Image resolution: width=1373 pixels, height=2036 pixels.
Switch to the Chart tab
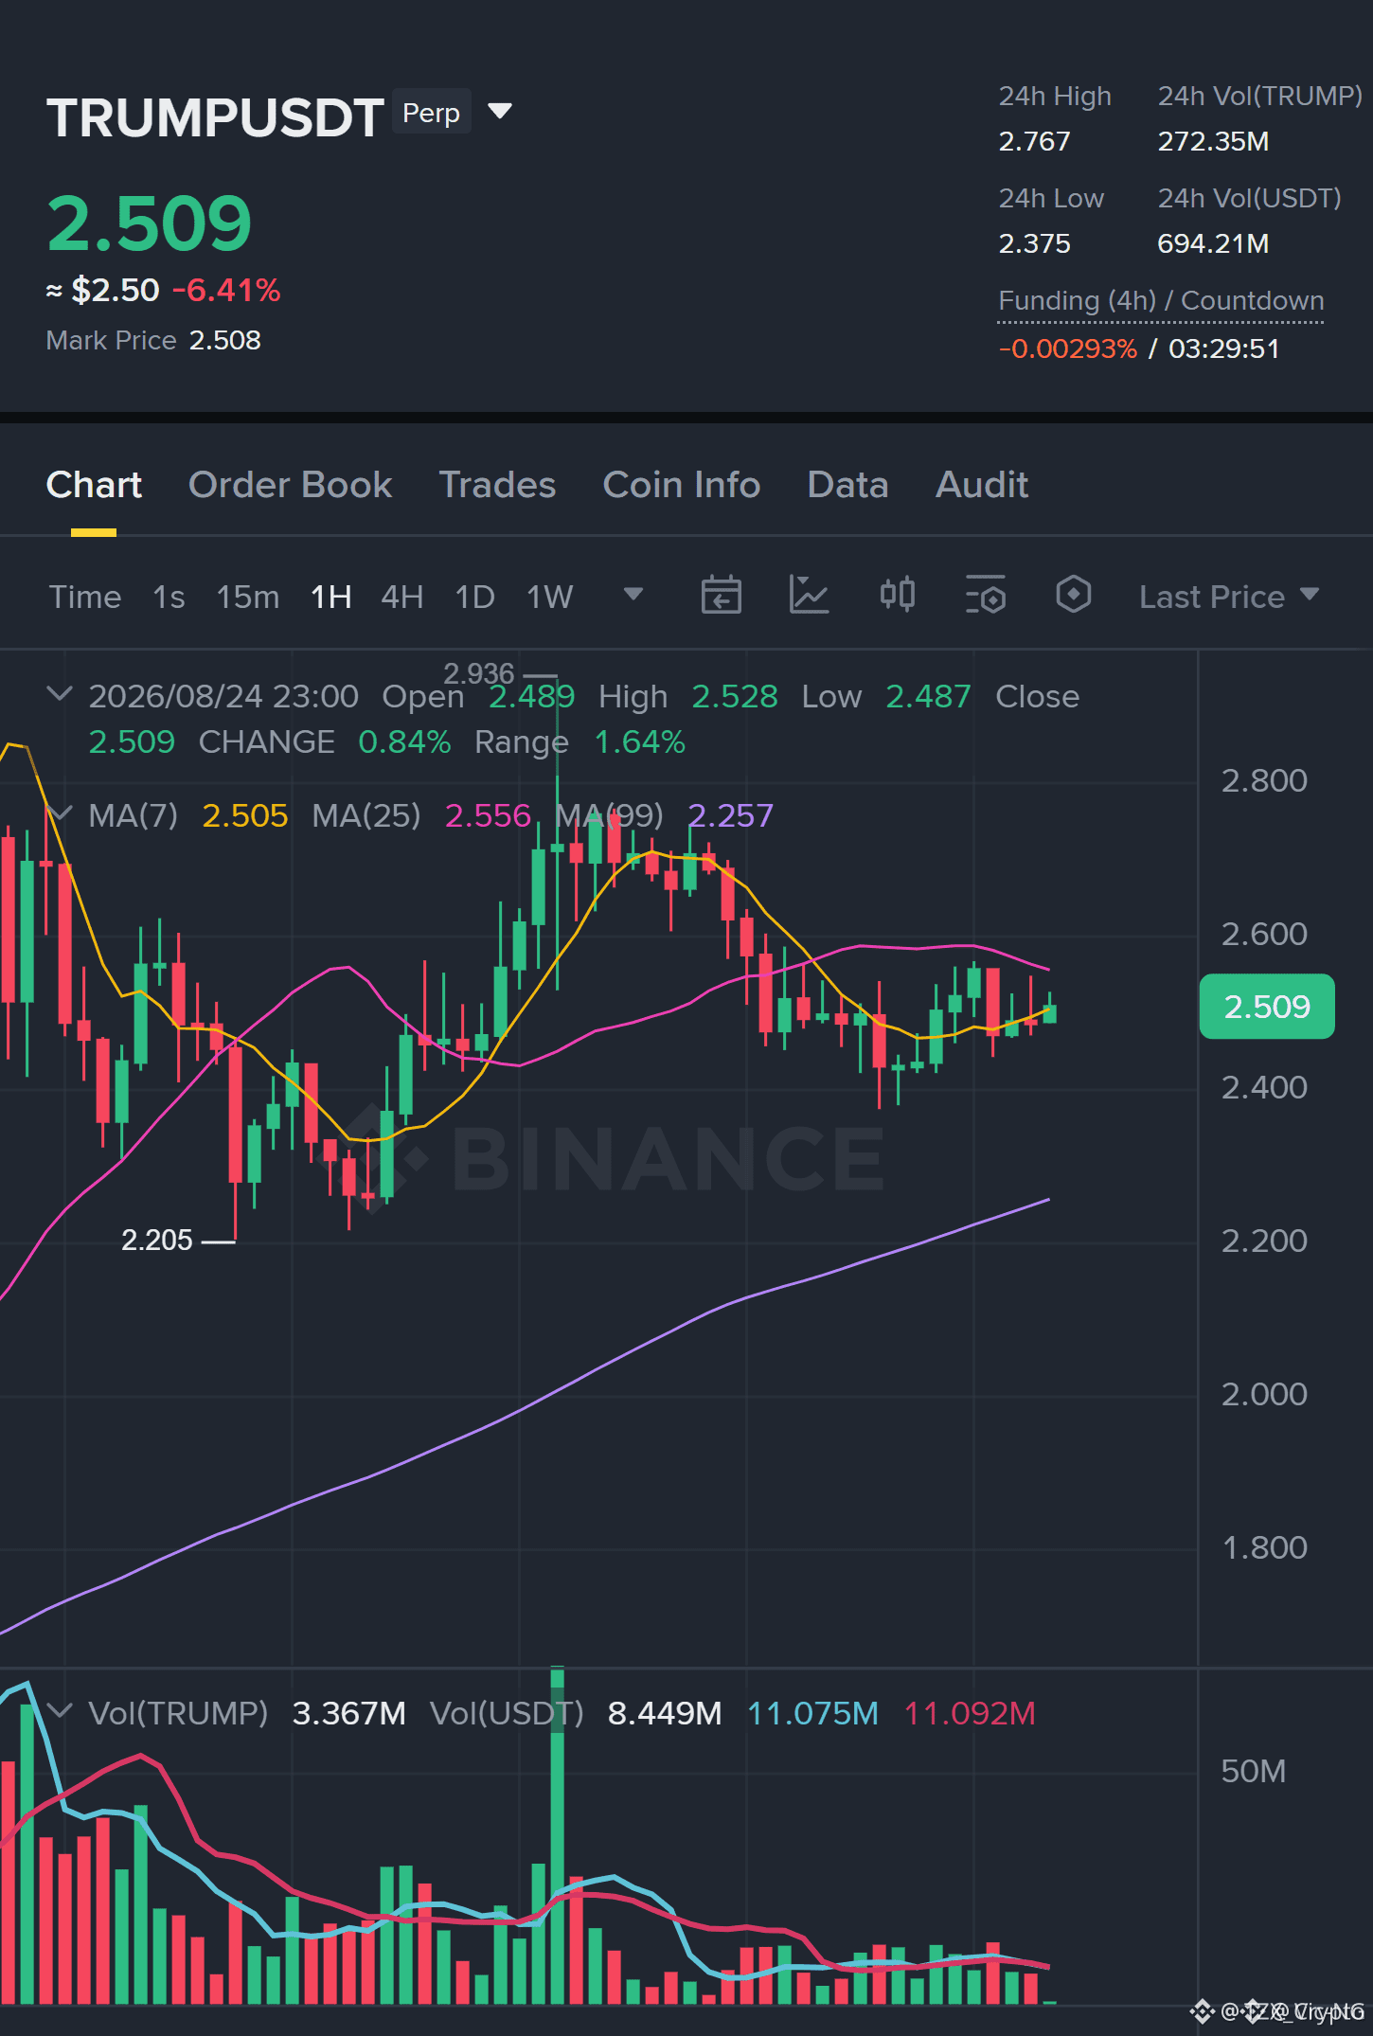[x=94, y=485]
